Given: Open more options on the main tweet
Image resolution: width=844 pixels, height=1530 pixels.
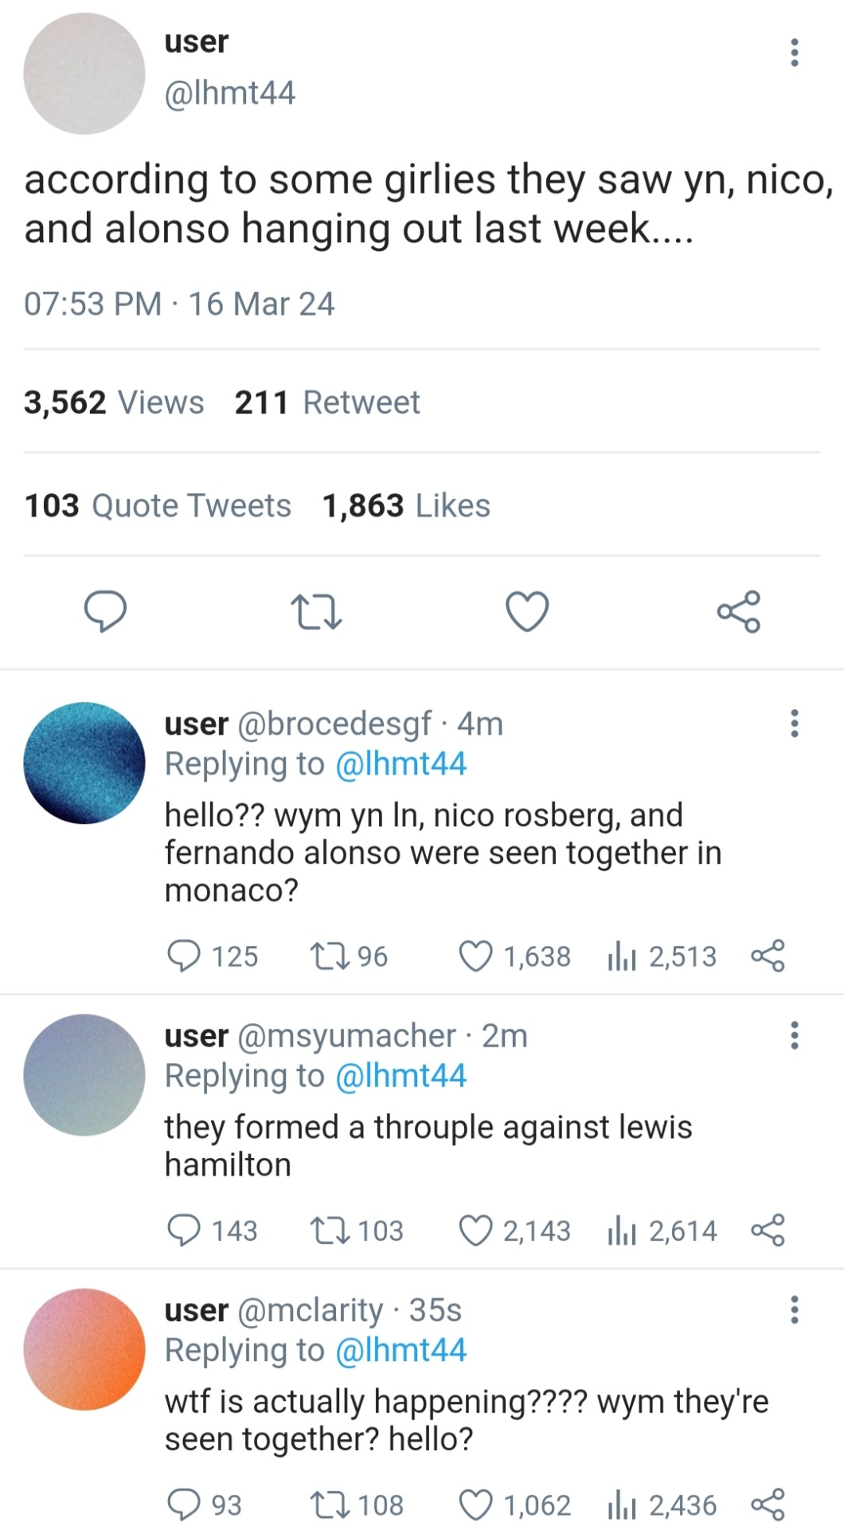Looking at the screenshot, I should [794, 52].
